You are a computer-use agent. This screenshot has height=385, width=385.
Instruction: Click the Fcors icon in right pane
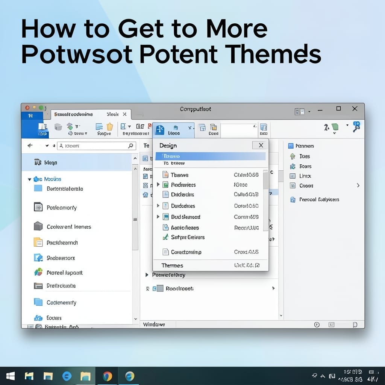[x=293, y=166]
